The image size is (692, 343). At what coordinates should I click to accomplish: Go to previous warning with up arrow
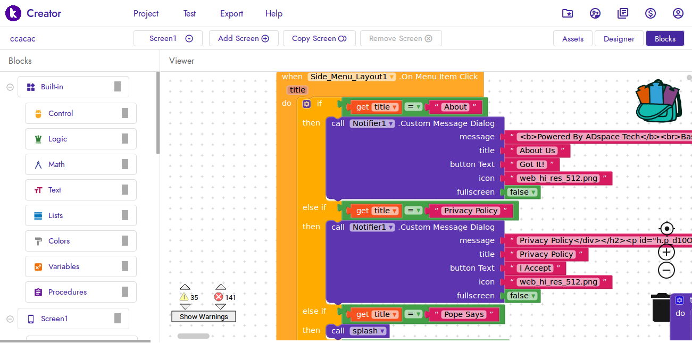click(x=185, y=287)
